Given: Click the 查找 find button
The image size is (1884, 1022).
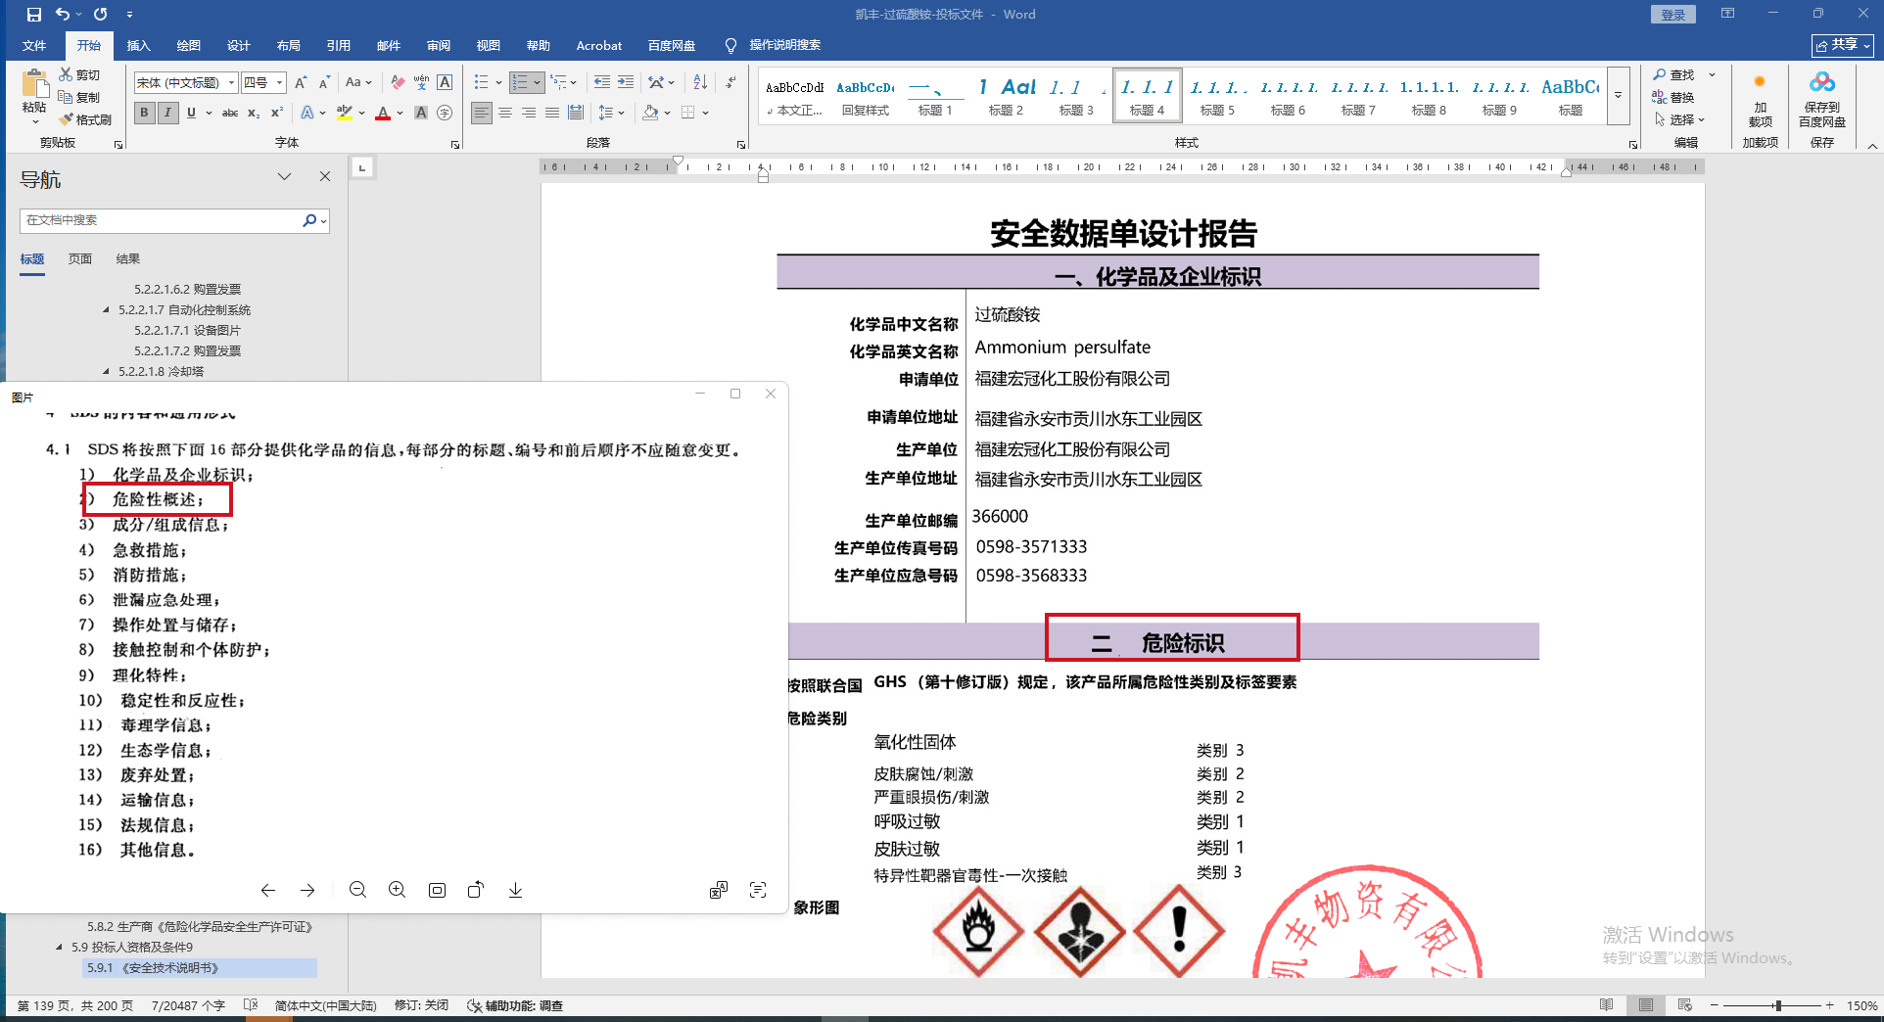Looking at the screenshot, I should [1673, 74].
